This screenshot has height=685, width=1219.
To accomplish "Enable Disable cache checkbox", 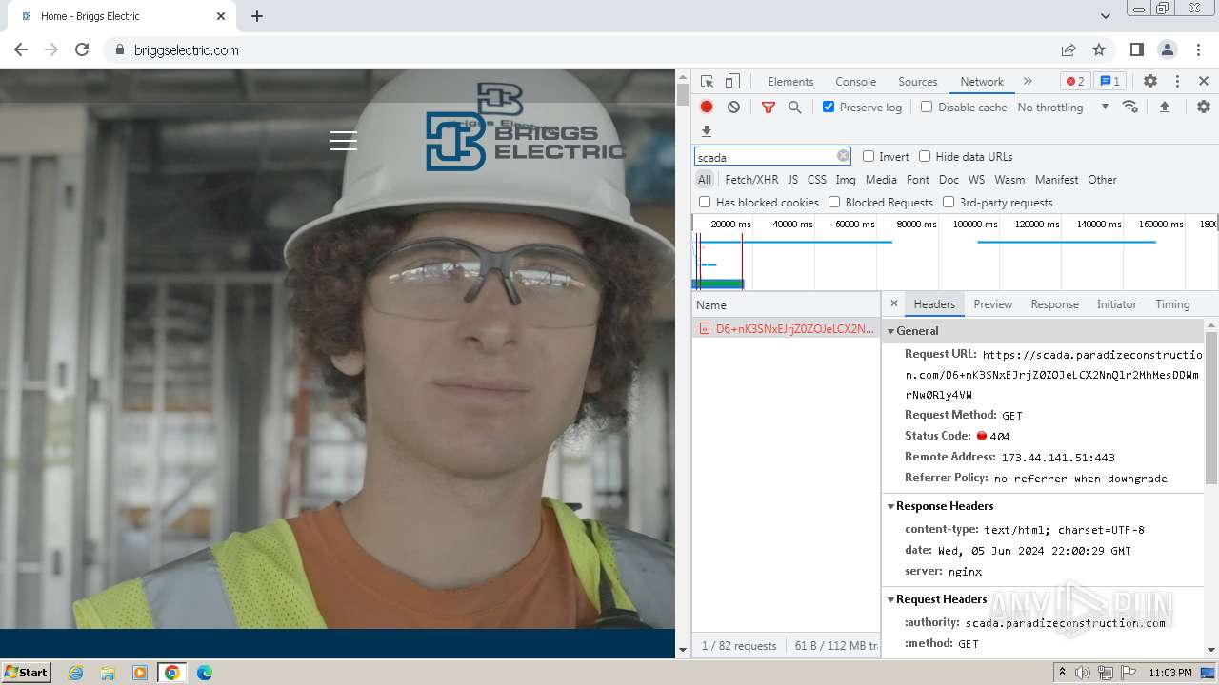I will (x=927, y=107).
